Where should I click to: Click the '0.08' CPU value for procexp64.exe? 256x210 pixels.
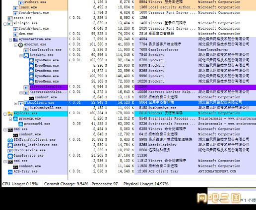pyautogui.click(x=76, y=124)
